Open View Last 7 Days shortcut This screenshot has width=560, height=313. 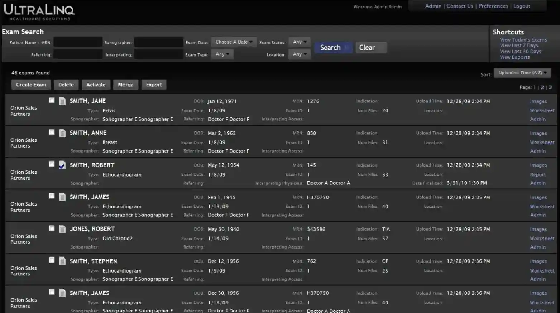[x=519, y=45]
